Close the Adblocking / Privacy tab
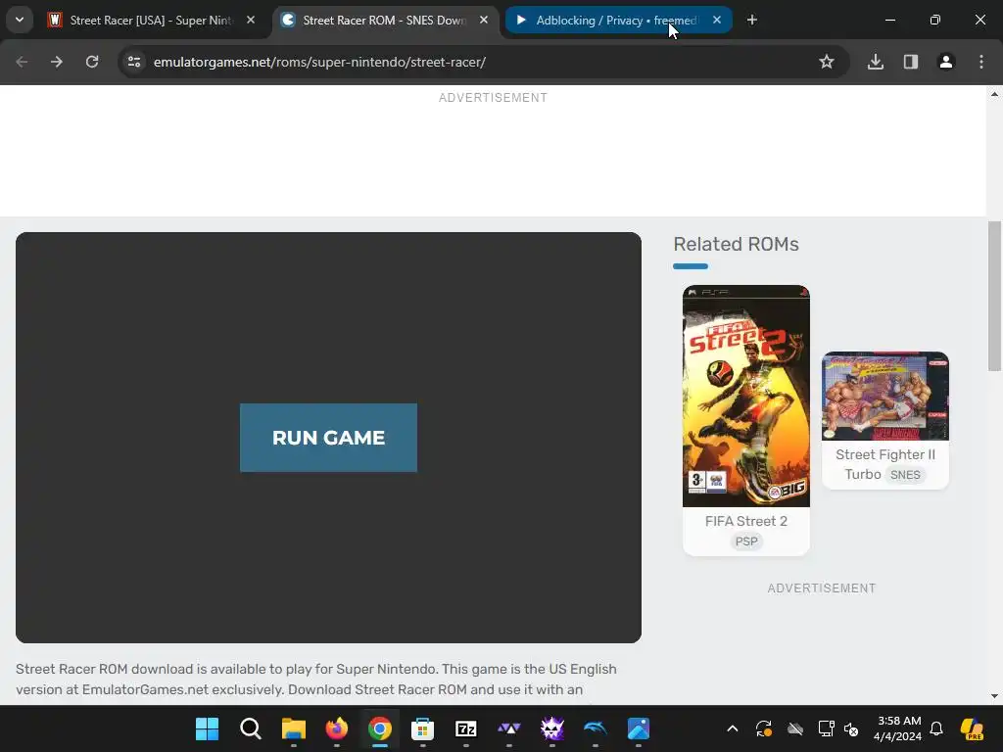The height and width of the screenshot is (752, 1003). coord(716,21)
